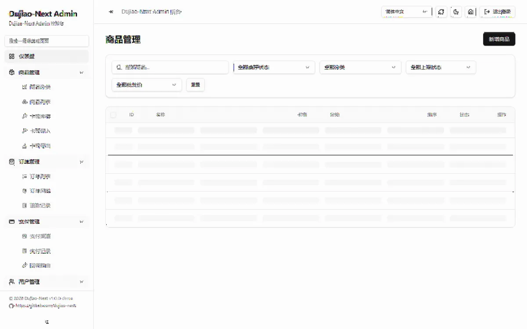Click the shield icon beside 订单风控
This screenshot has height=329, width=527.
[x=25, y=191]
